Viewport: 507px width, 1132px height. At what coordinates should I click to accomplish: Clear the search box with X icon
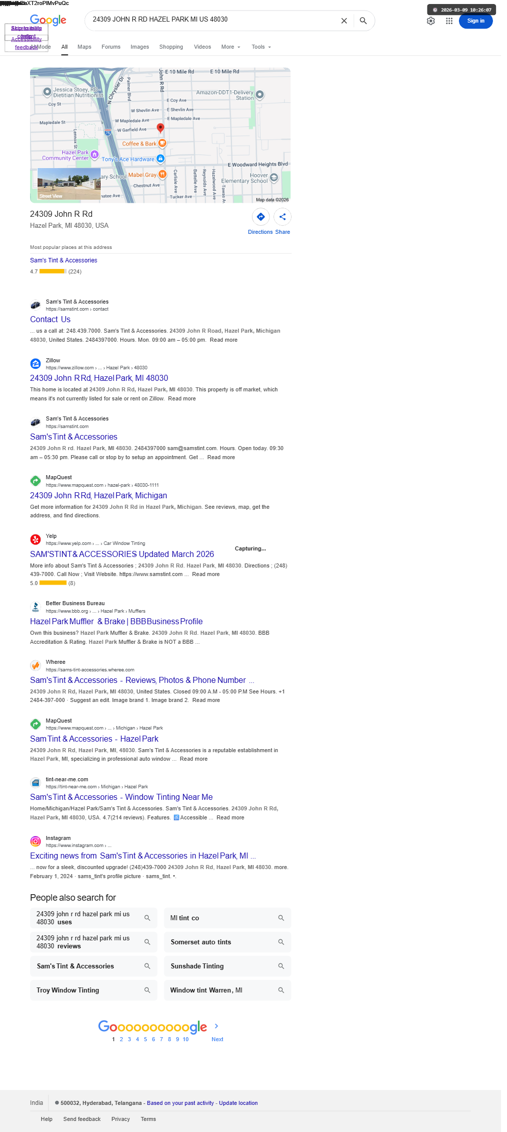coord(344,21)
